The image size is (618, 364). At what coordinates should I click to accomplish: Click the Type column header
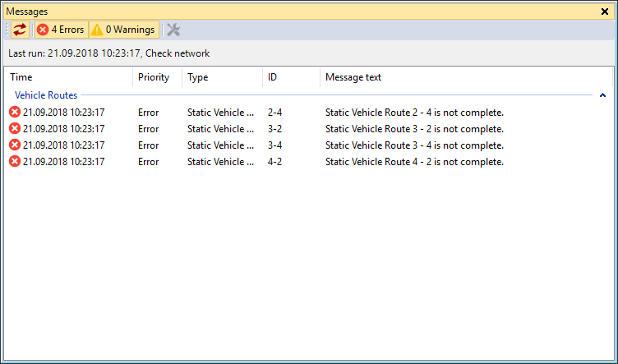[197, 77]
